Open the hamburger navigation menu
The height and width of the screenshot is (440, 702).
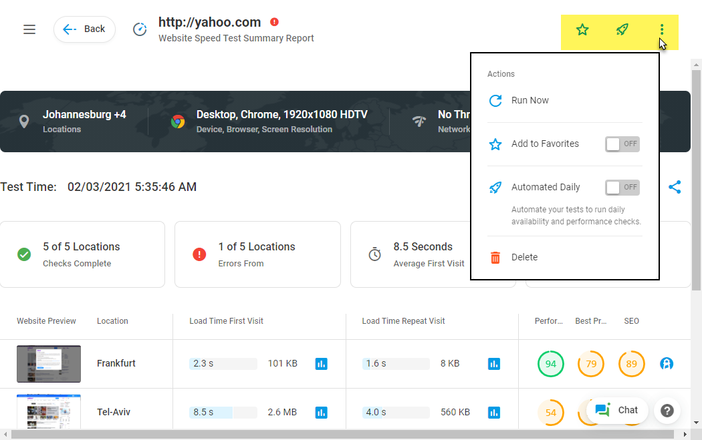point(29,29)
